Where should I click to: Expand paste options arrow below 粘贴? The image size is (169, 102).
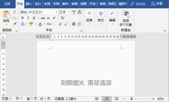[x=7, y=25]
